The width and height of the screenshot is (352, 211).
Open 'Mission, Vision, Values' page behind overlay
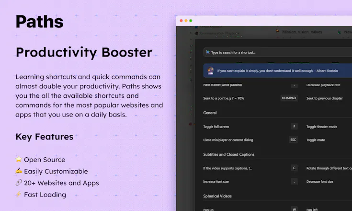pyautogui.click(x=302, y=32)
